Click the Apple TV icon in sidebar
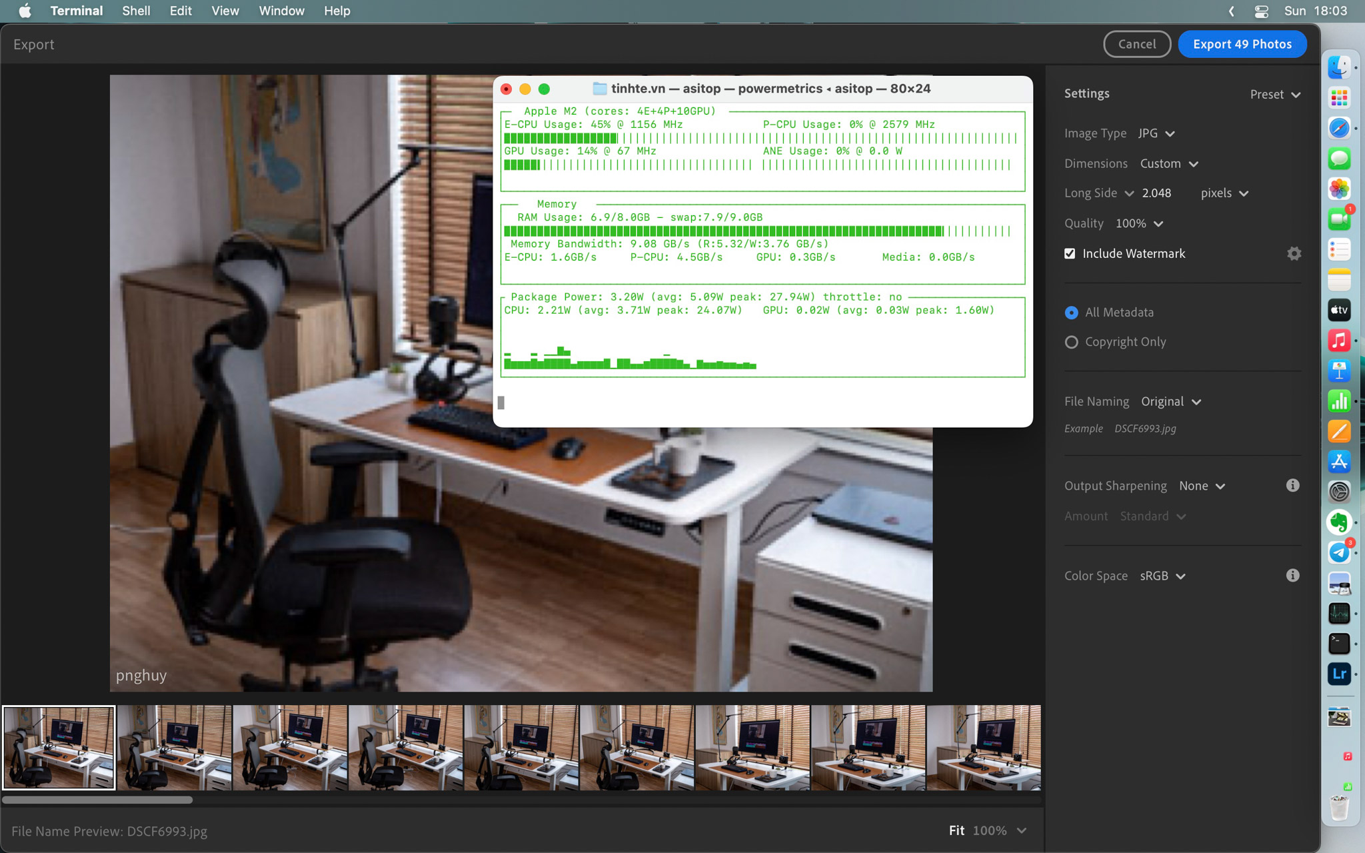 click(1338, 309)
